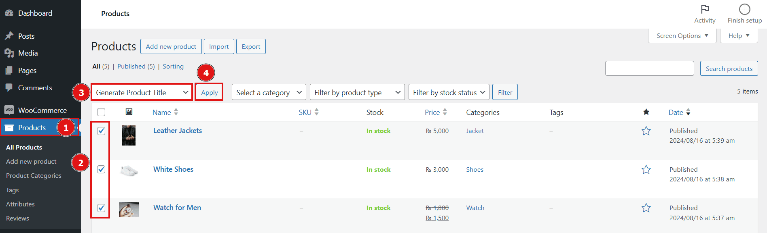Viewport: 767px width, 233px height.
Task: Open the bulk actions dropdown
Action: (142, 92)
